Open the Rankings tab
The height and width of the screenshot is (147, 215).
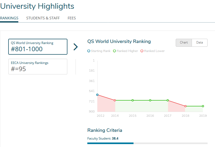tap(9, 18)
